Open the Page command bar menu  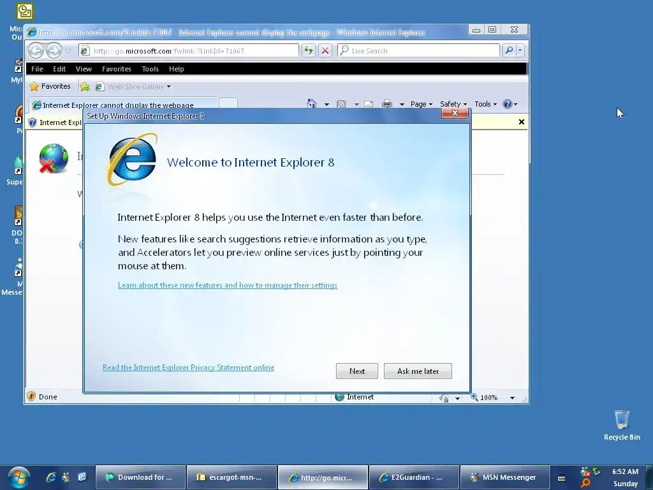[421, 104]
